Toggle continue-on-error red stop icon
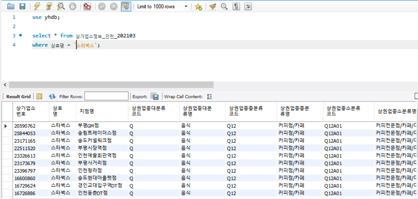 pyautogui.click(x=87, y=7)
